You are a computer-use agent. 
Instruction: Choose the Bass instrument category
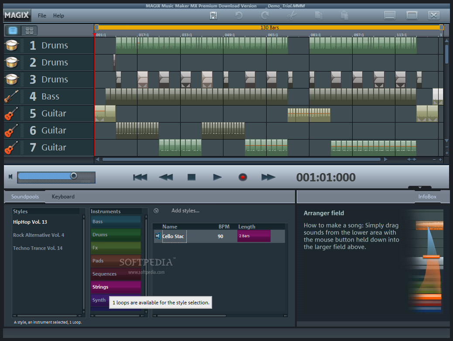[x=116, y=222]
